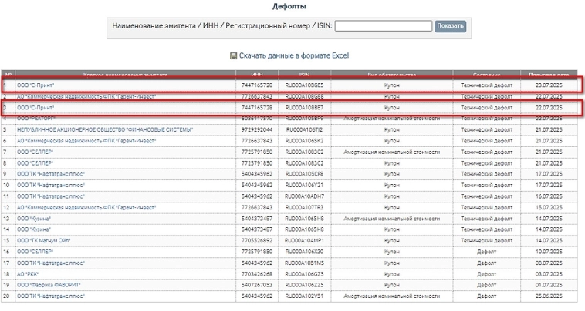This screenshot has width=585, height=311.
Task: Select ООО "Кузина" in row 13
Action: (x=34, y=219)
